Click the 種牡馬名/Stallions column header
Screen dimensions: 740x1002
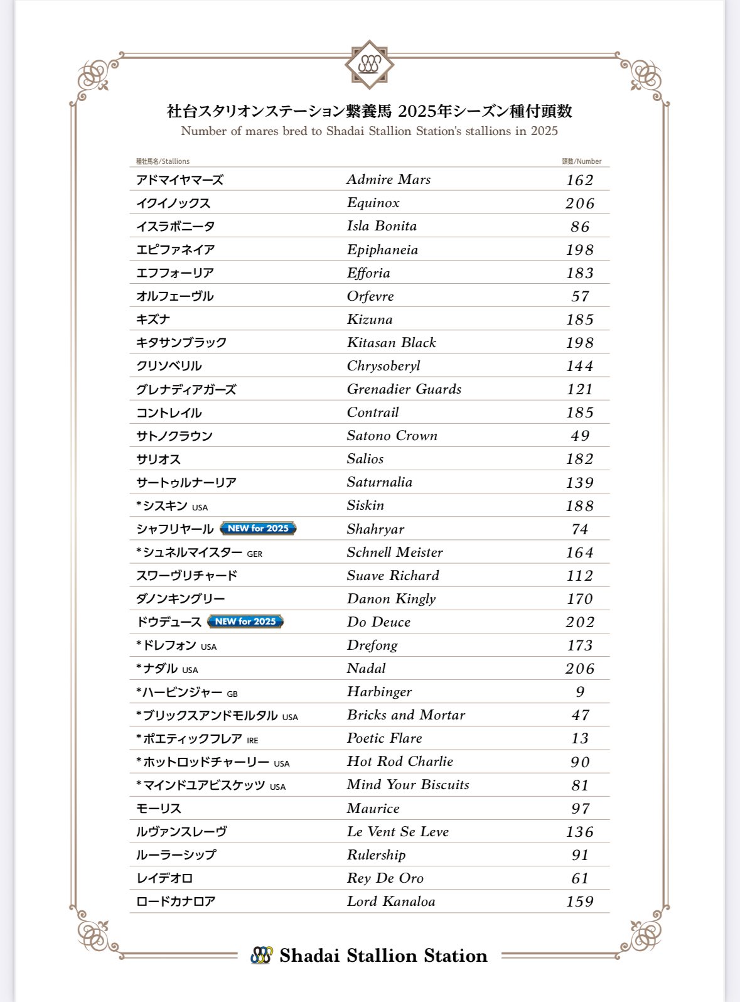(163, 161)
